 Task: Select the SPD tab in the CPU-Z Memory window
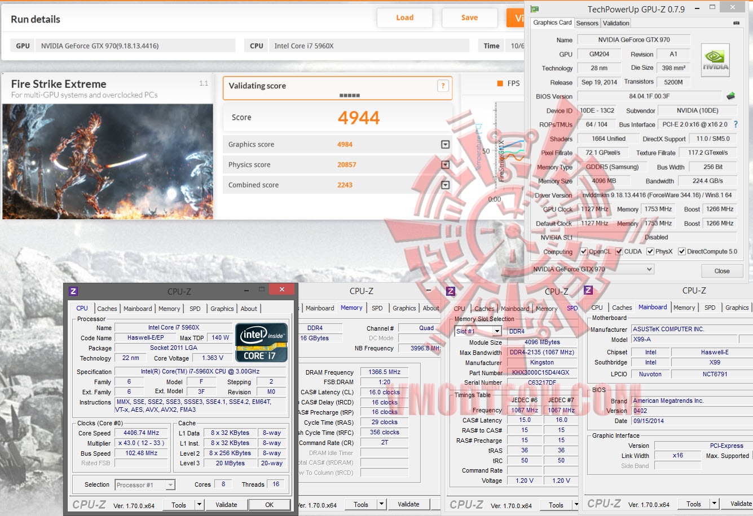377,308
